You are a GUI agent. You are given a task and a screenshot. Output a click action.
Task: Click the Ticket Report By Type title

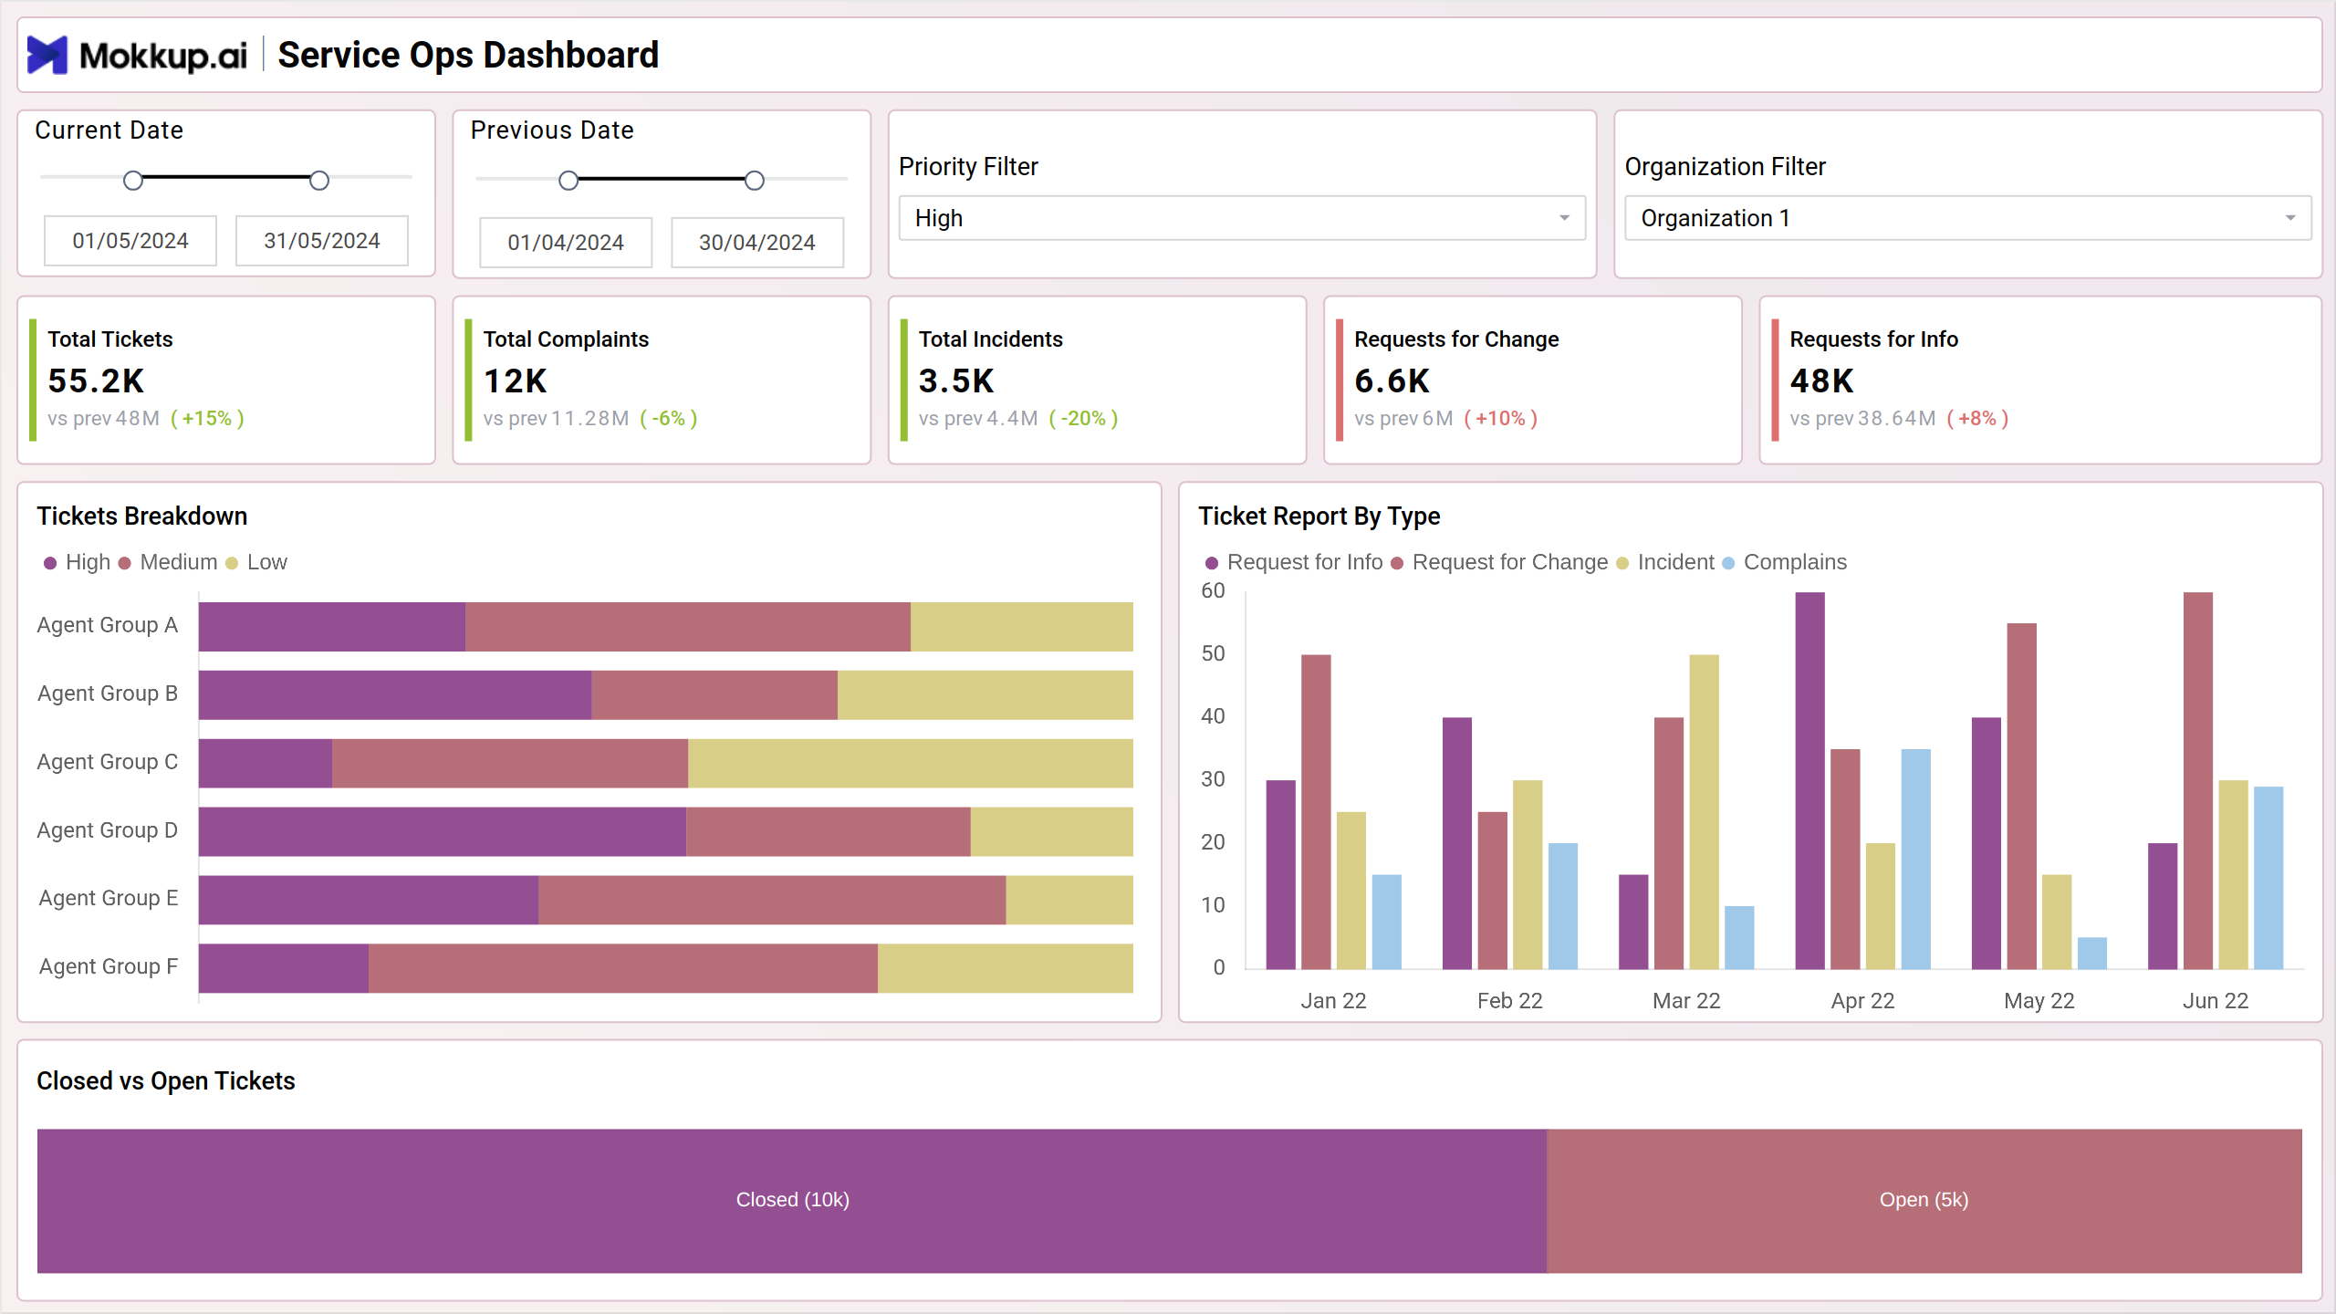click(x=1319, y=516)
